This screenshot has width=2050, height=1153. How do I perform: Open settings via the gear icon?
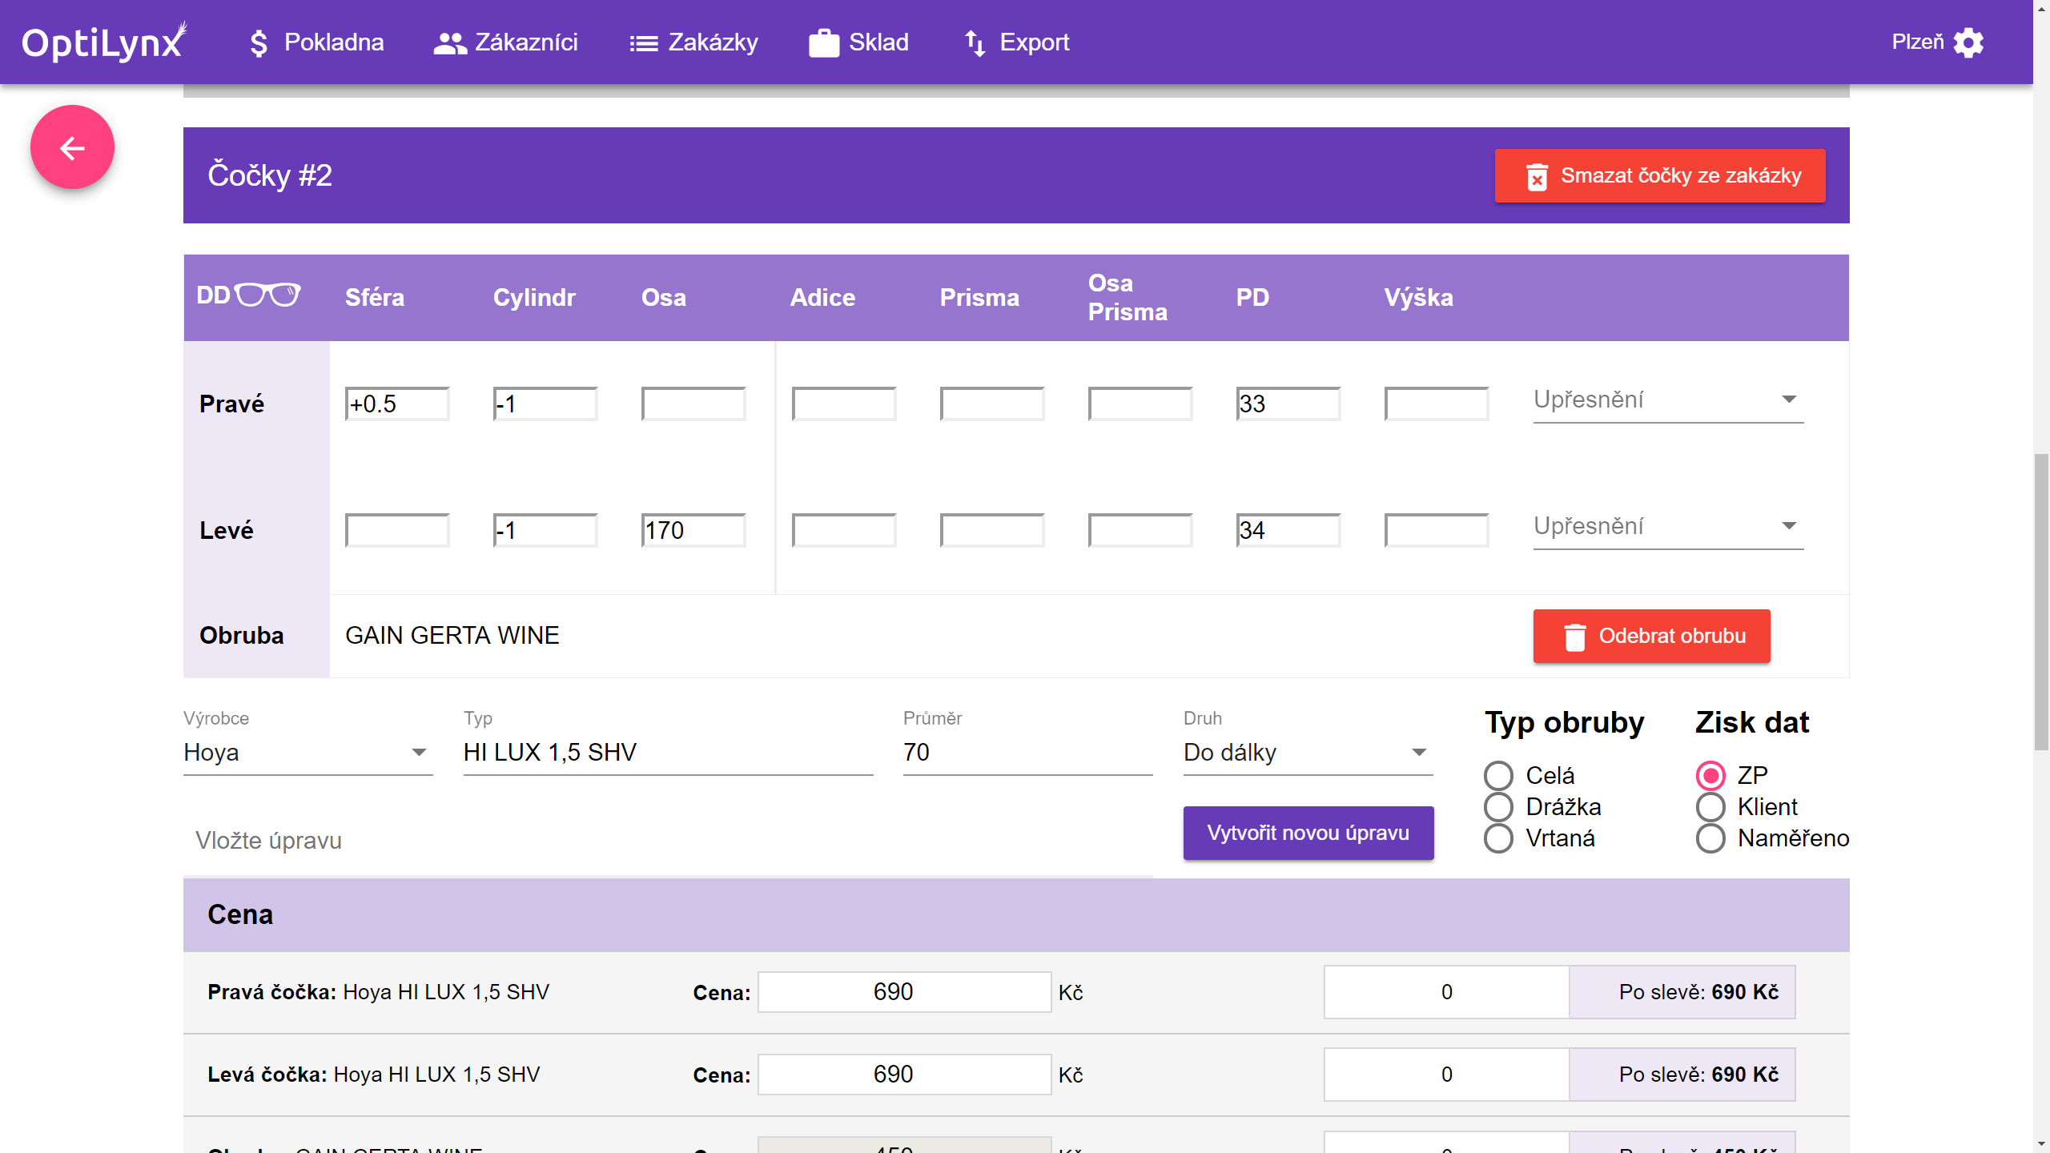(1968, 42)
